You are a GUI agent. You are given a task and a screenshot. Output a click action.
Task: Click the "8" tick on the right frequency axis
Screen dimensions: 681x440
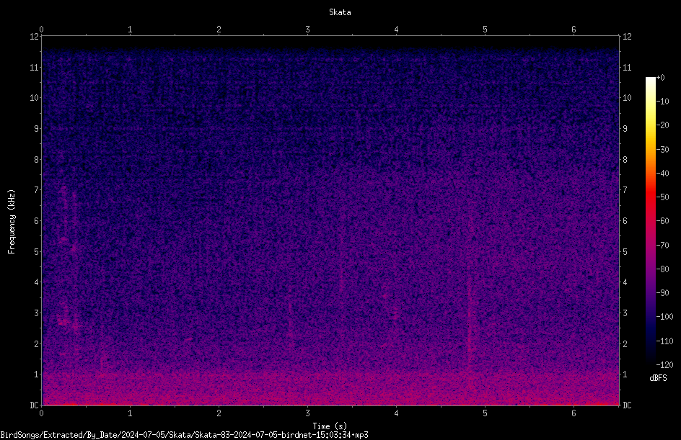click(x=625, y=160)
